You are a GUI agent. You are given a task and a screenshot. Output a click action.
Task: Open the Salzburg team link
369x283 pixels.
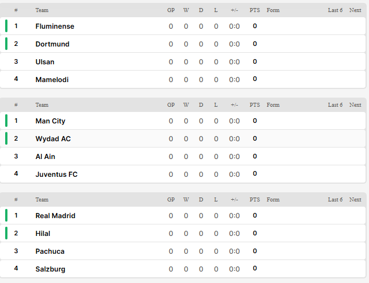point(50,269)
